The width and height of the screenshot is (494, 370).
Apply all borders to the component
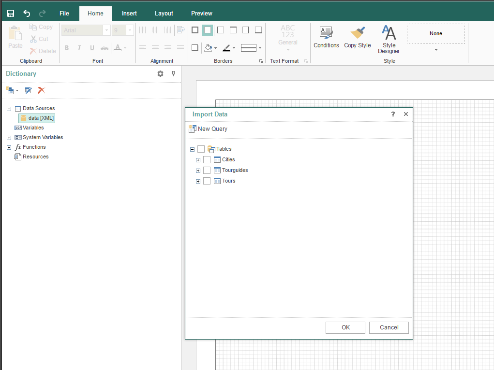click(x=195, y=30)
